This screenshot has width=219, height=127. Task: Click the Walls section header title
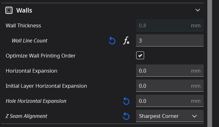point(24,10)
